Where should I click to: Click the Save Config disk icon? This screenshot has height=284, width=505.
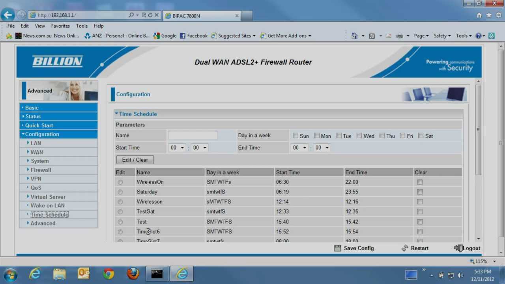[337, 248]
